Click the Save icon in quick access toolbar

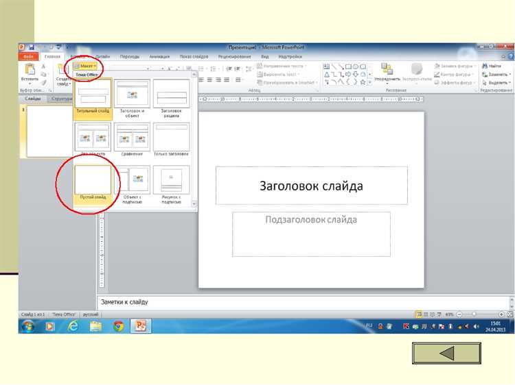coord(31,48)
